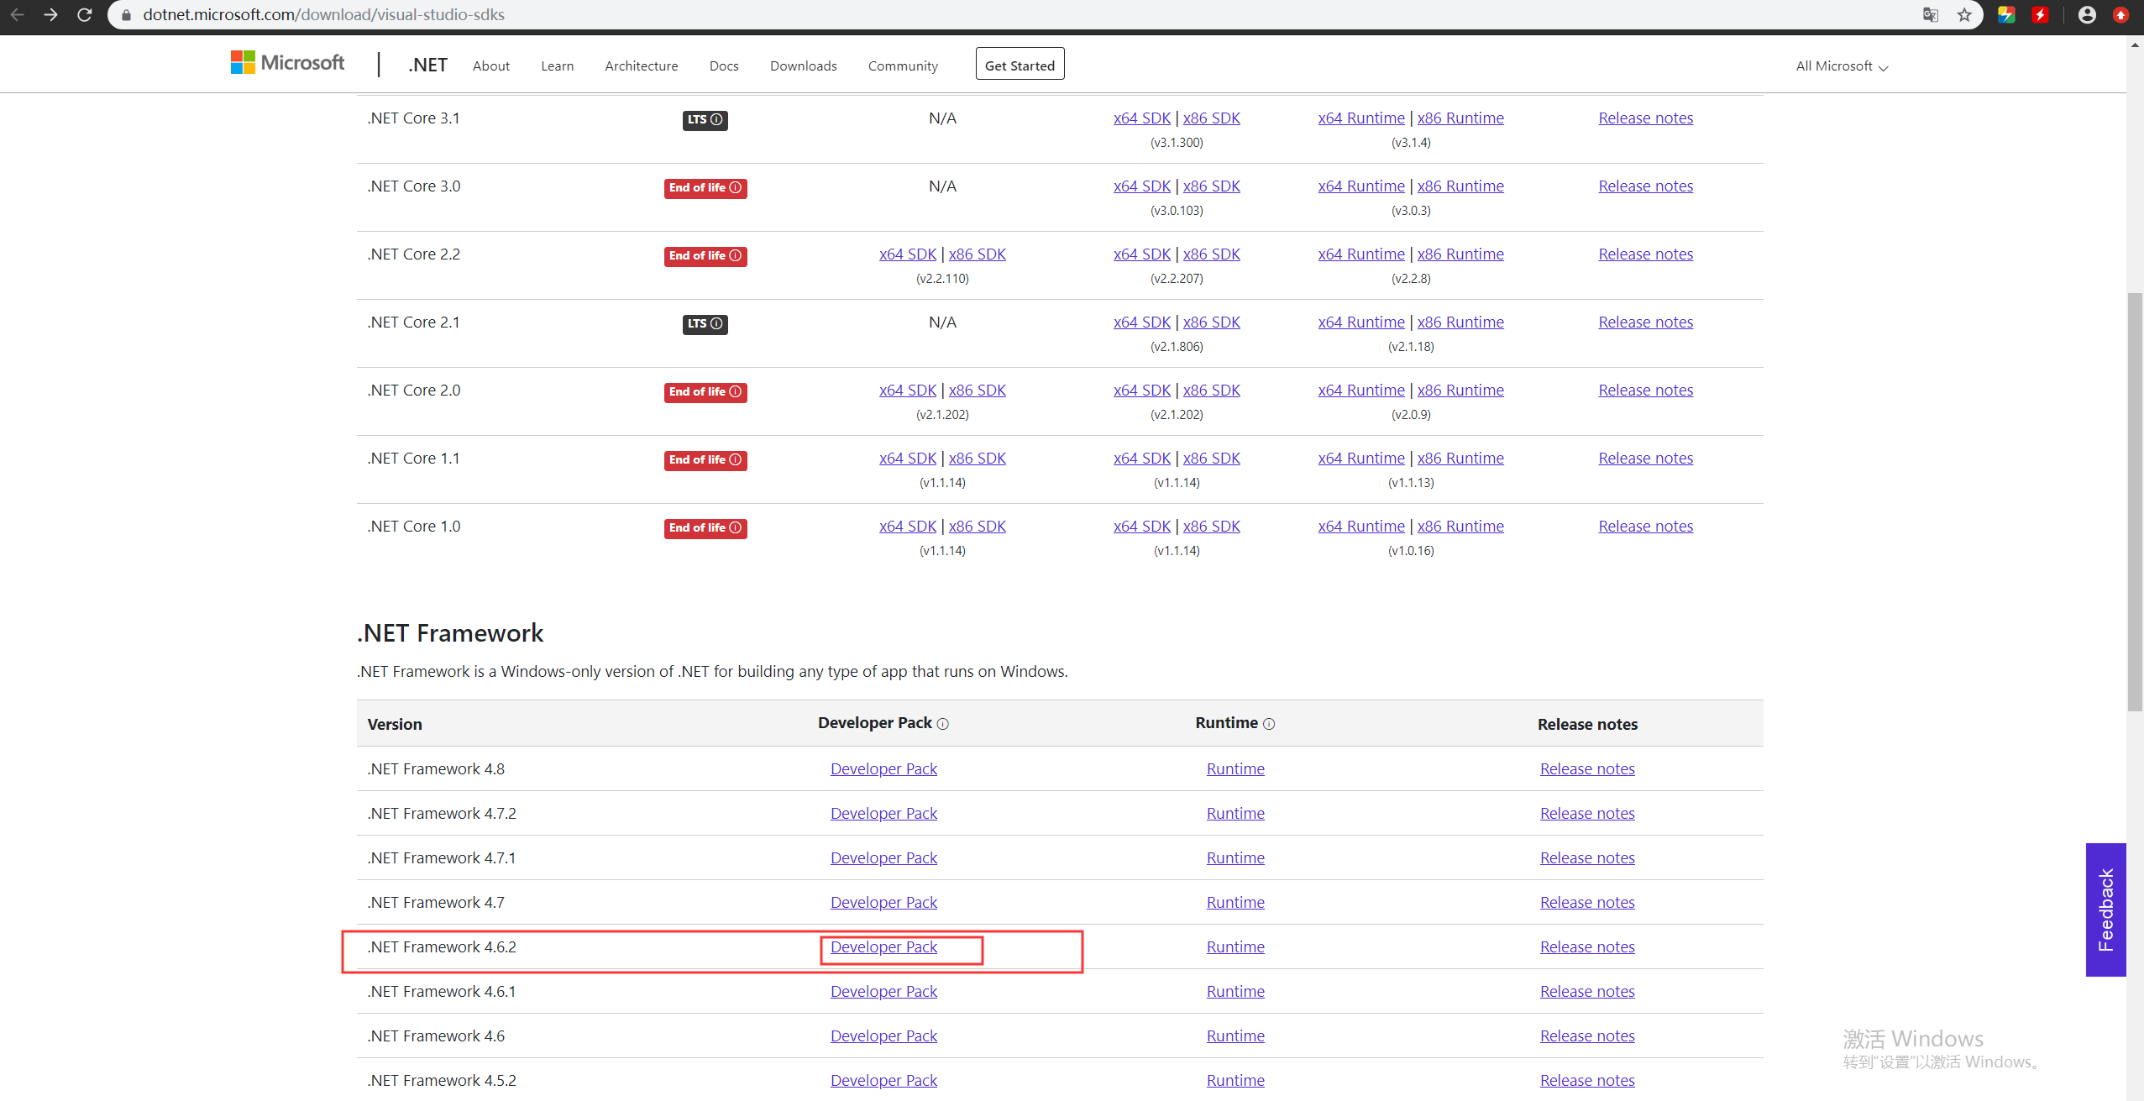The height and width of the screenshot is (1101, 2144).
Task: Click the lock icon in the address bar
Action: (126, 14)
